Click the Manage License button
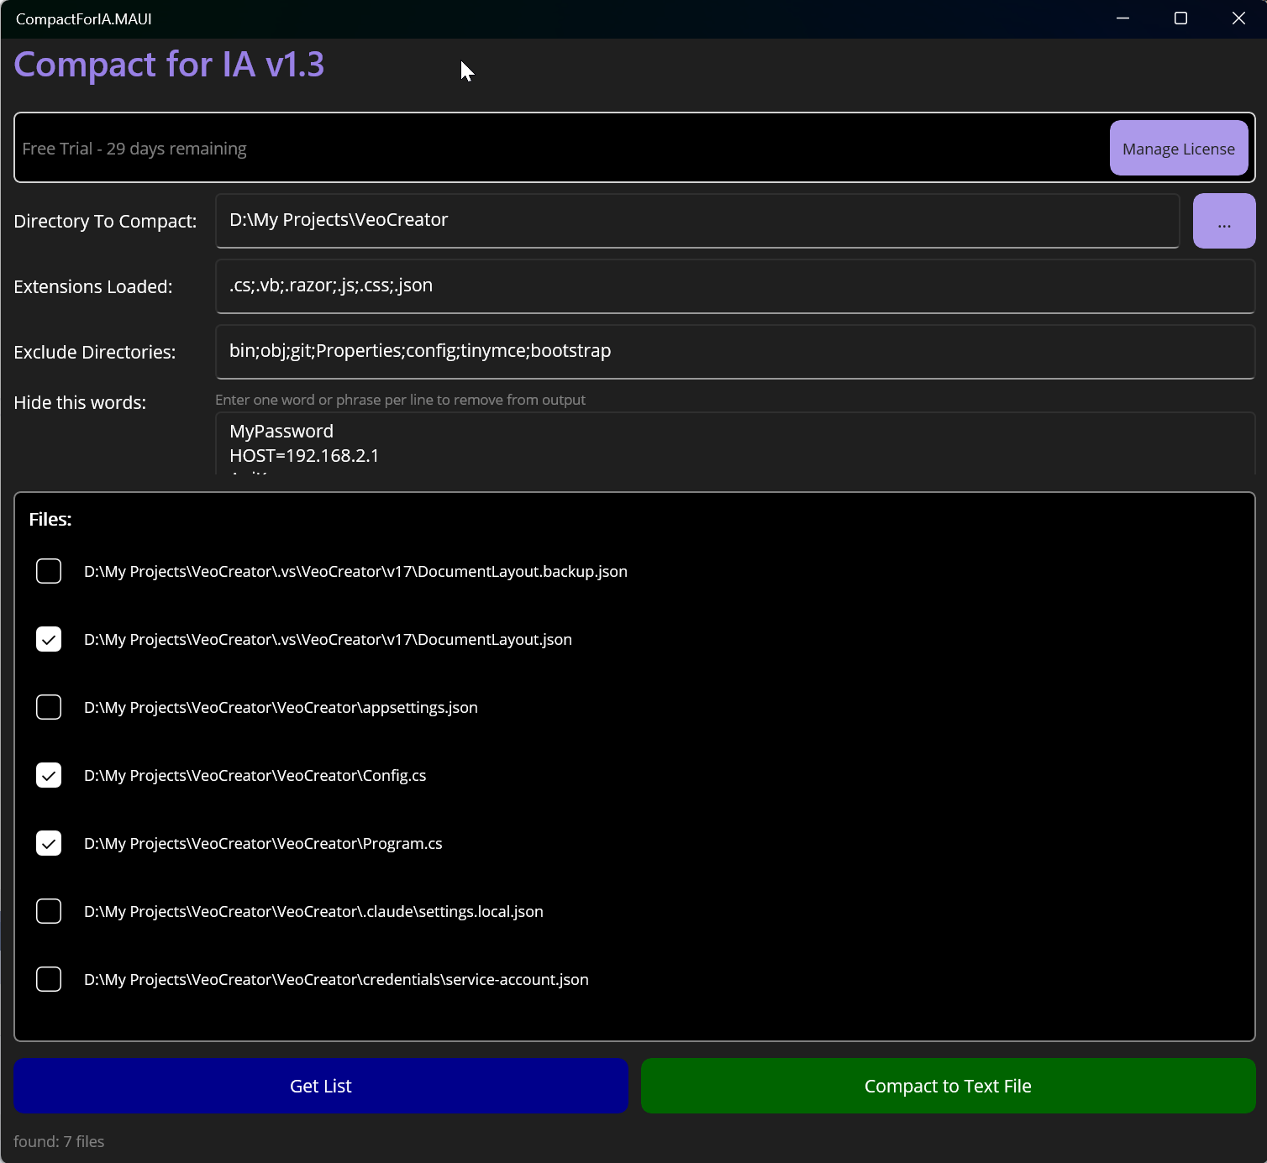The height and width of the screenshot is (1163, 1267). (1178, 149)
